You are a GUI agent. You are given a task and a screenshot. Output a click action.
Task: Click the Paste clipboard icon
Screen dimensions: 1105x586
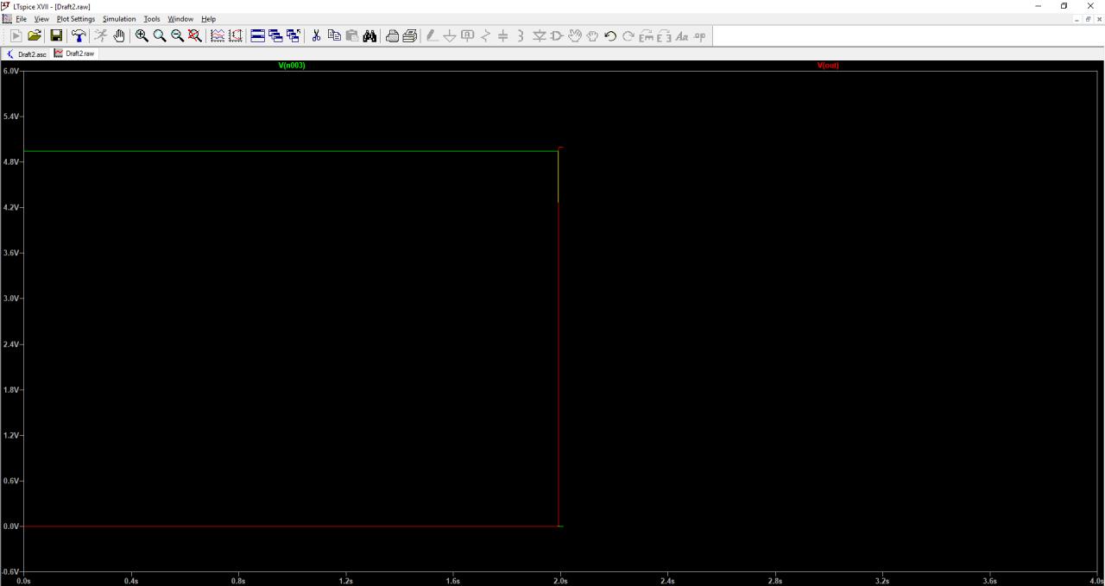coord(352,35)
